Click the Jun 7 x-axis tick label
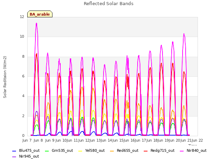Viewport: 218px width, 163px height. [x=27, y=140]
